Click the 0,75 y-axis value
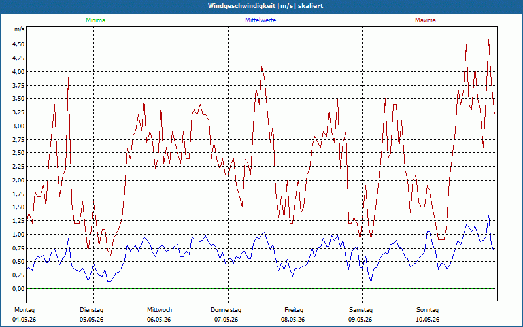This screenshot has width=523, height=327. (x=18, y=249)
